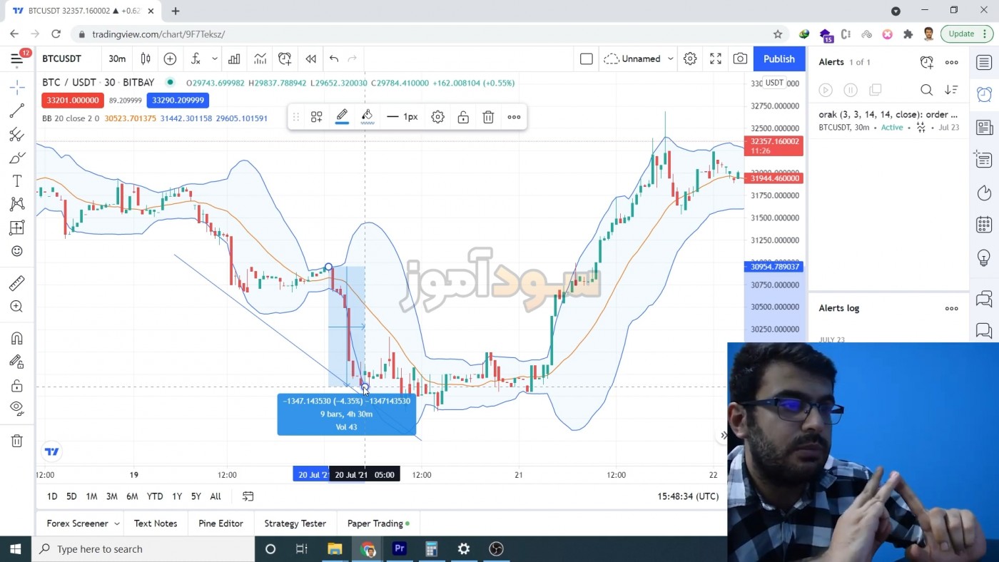Change the 30m chart interval
This screenshot has height=562, width=999.
pyautogui.click(x=117, y=59)
